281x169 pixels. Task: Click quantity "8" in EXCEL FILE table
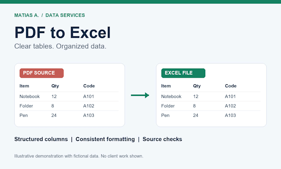[195, 106]
